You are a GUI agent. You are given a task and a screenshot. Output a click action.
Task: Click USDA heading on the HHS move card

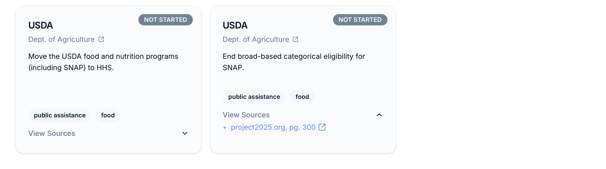[x=41, y=25]
